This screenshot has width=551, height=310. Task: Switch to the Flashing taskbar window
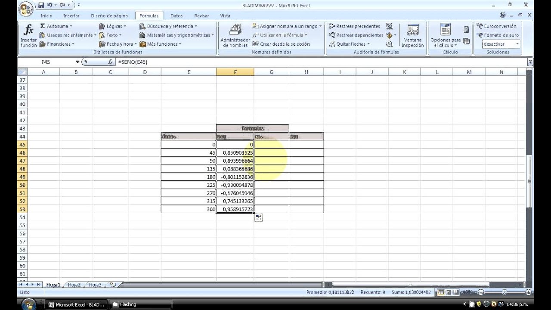[140, 304]
